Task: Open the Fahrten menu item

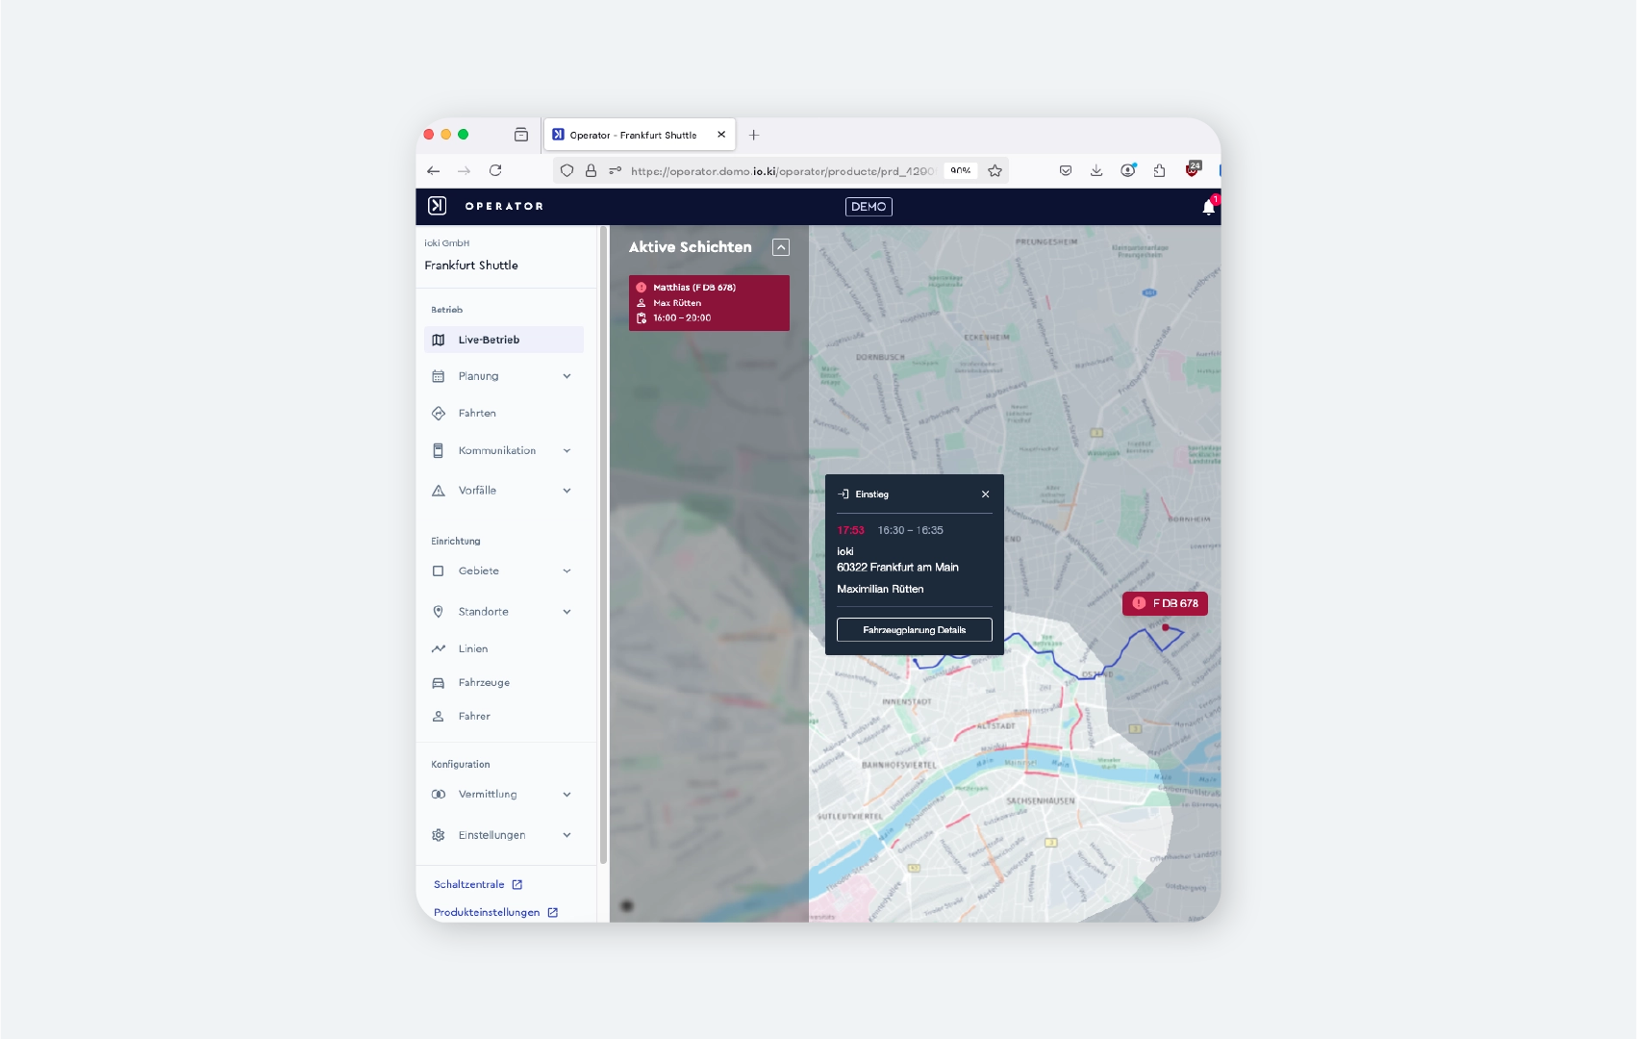Action: pyautogui.click(x=477, y=414)
